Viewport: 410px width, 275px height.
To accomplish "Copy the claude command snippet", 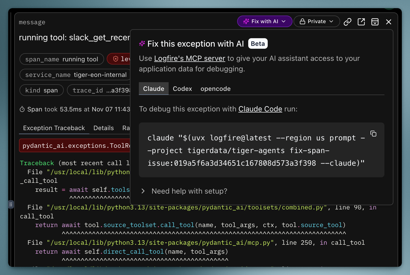I will pyautogui.click(x=373, y=134).
